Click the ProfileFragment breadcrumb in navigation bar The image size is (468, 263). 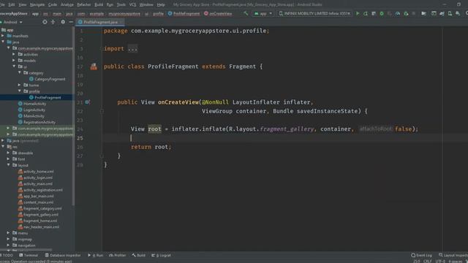pos(184,13)
